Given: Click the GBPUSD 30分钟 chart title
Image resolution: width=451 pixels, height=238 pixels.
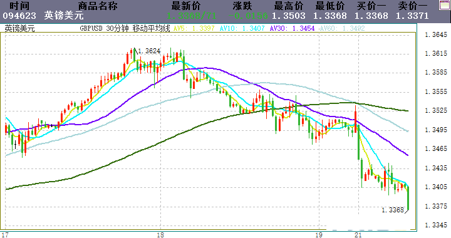Looking at the screenshot, I should (x=104, y=28).
